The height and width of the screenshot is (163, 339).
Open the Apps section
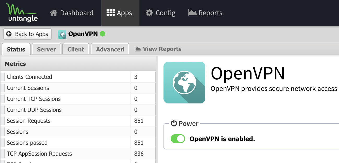(120, 13)
